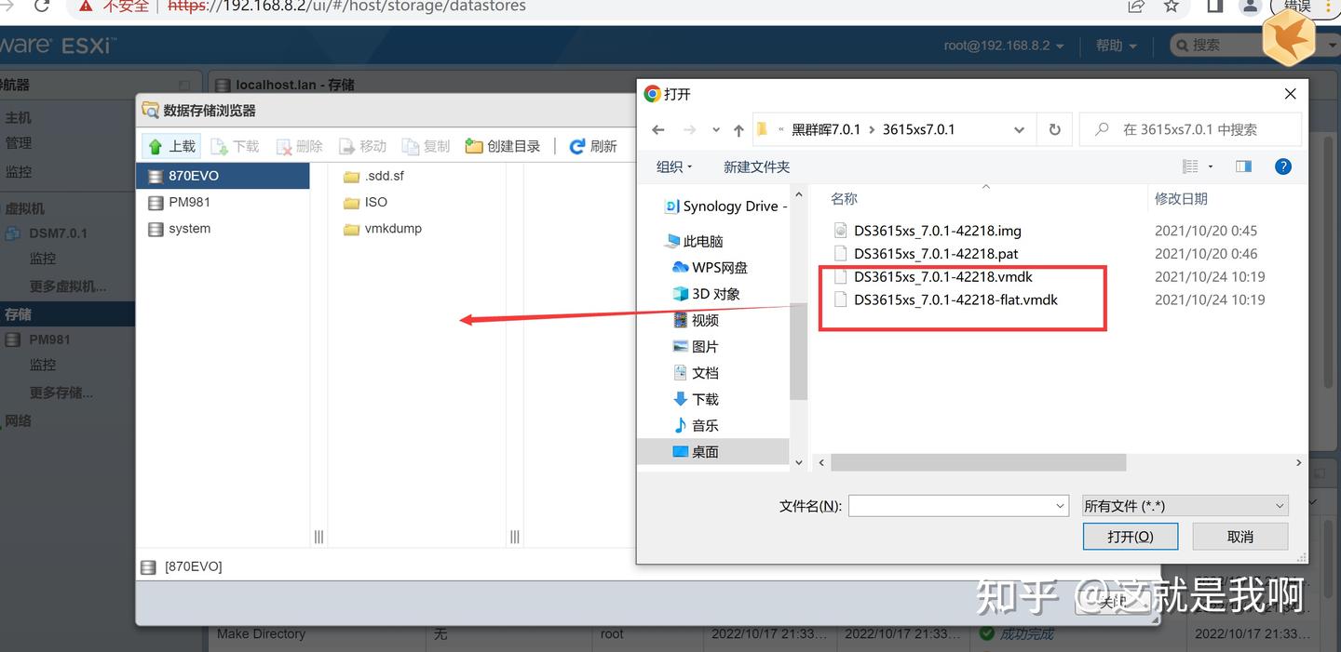This screenshot has width=1341, height=652.
Task: Click the Copy (复制) icon in datastore browser
Action: (426, 146)
